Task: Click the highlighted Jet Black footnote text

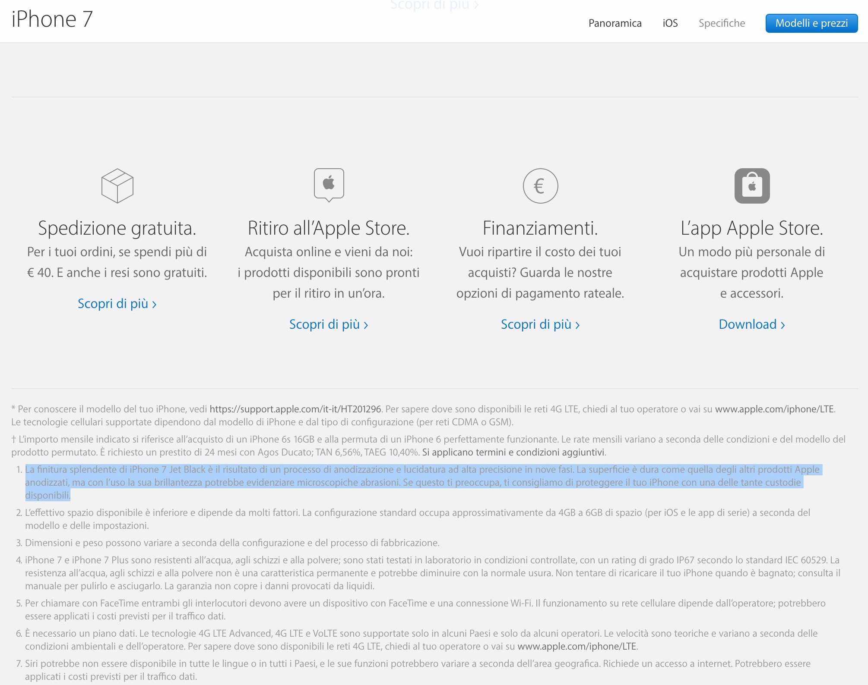Action: pos(415,482)
